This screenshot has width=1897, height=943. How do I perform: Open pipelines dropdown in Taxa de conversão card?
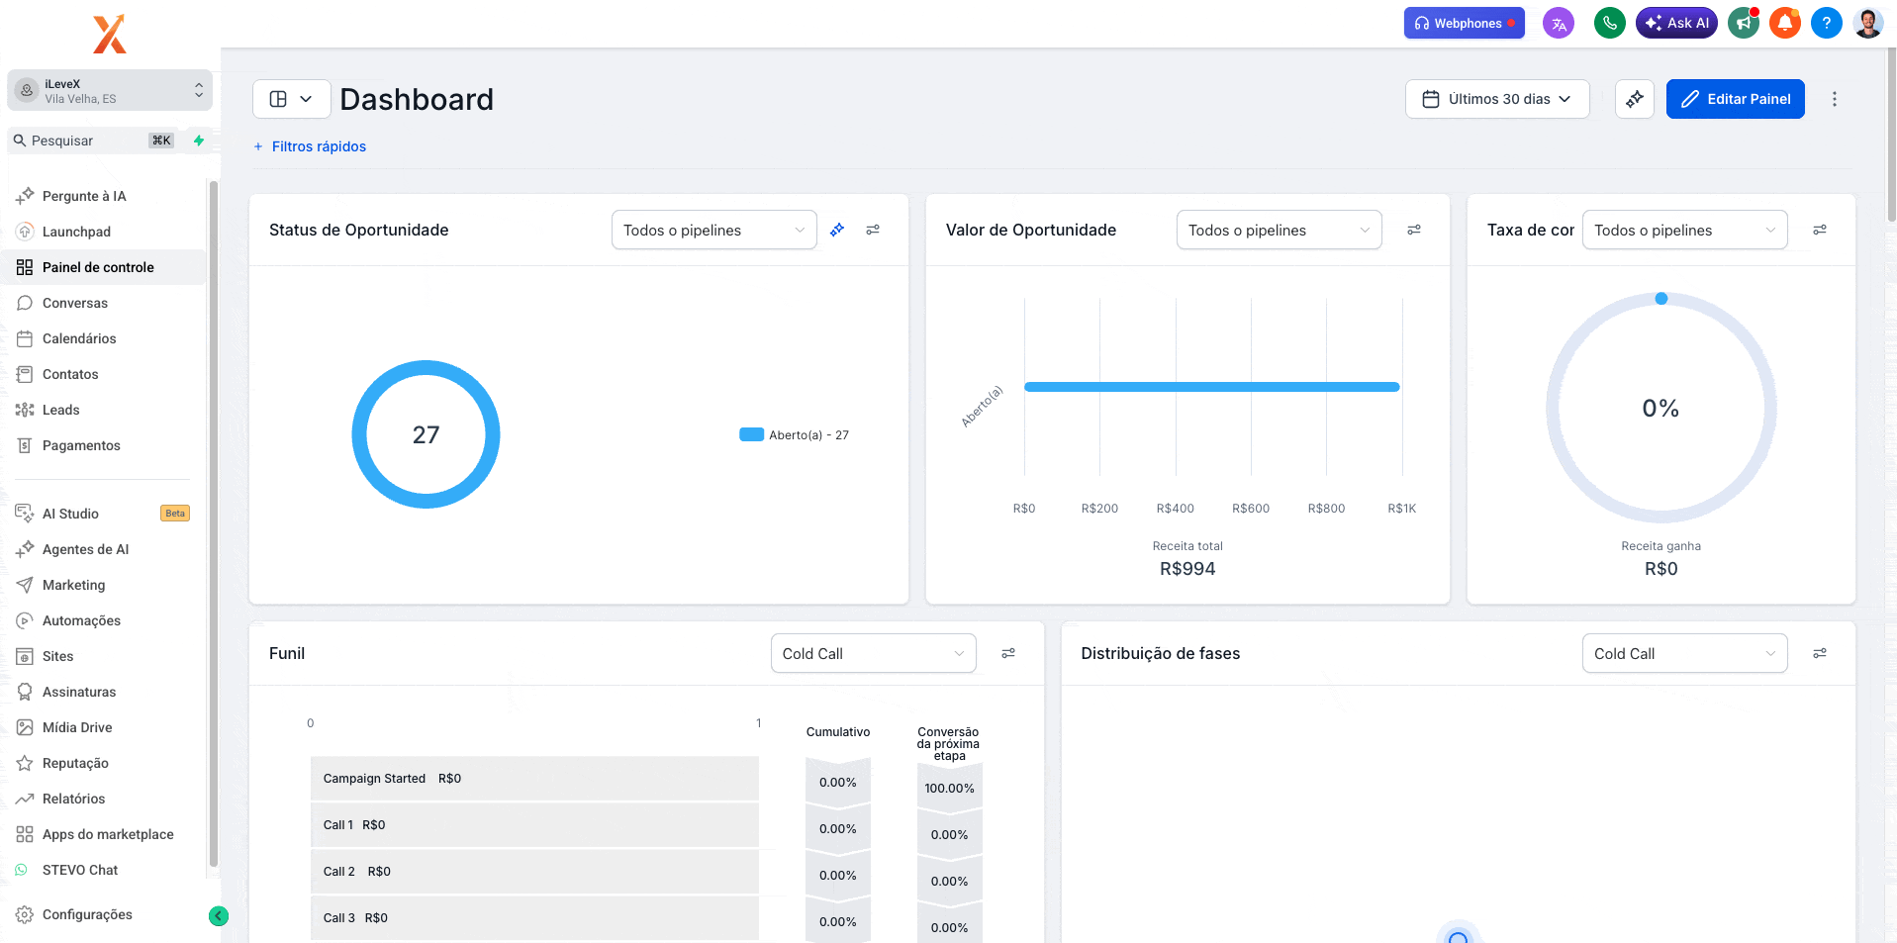pyautogui.click(x=1685, y=230)
